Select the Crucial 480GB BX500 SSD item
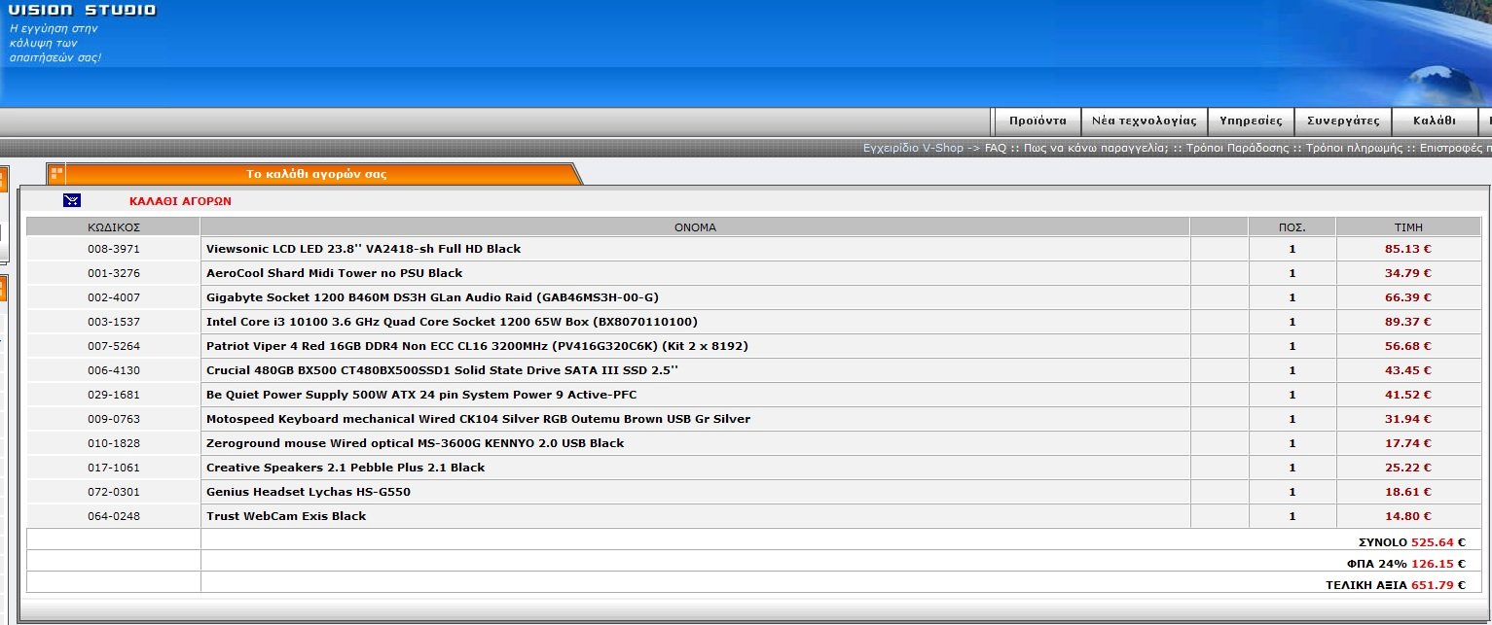 (x=442, y=370)
